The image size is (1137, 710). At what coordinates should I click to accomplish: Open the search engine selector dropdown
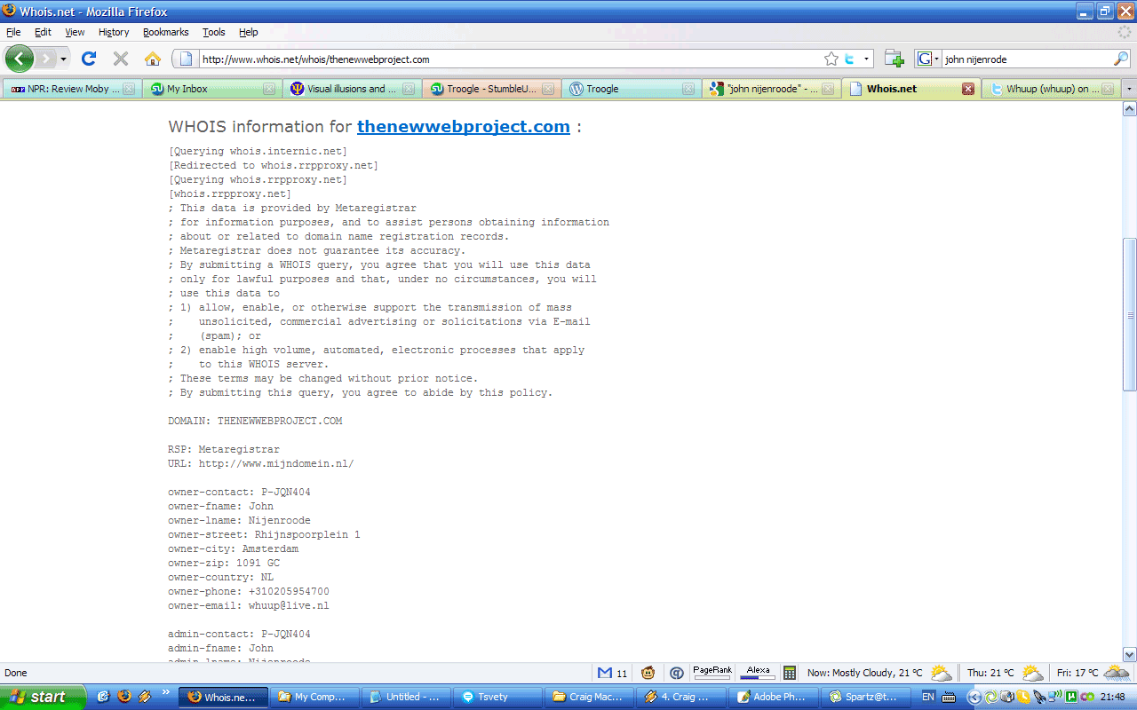928,59
